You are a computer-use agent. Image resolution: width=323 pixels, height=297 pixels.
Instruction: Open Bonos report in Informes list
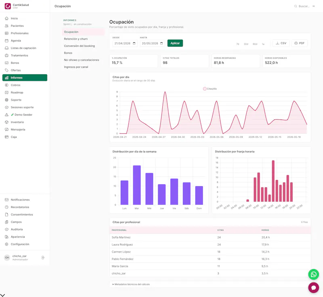click(x=83, y=53)
